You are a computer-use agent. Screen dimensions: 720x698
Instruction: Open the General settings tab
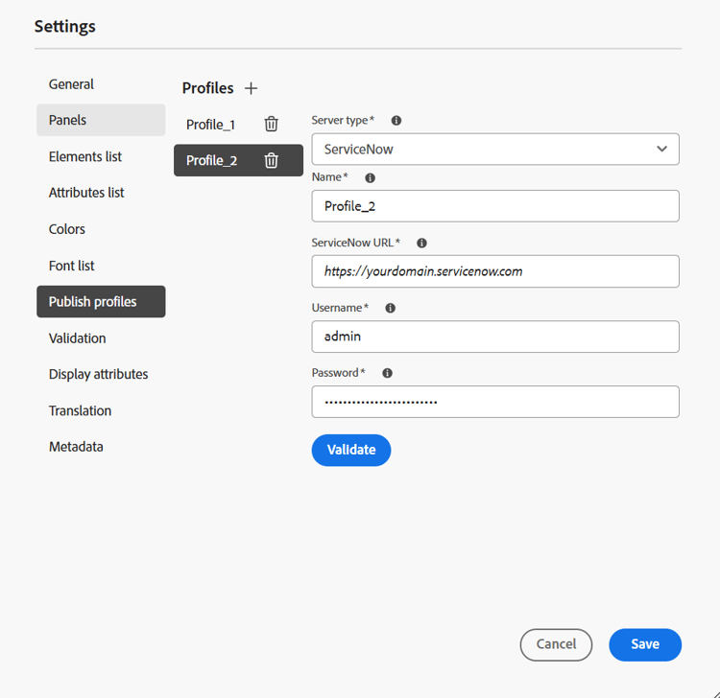(72, 84)
